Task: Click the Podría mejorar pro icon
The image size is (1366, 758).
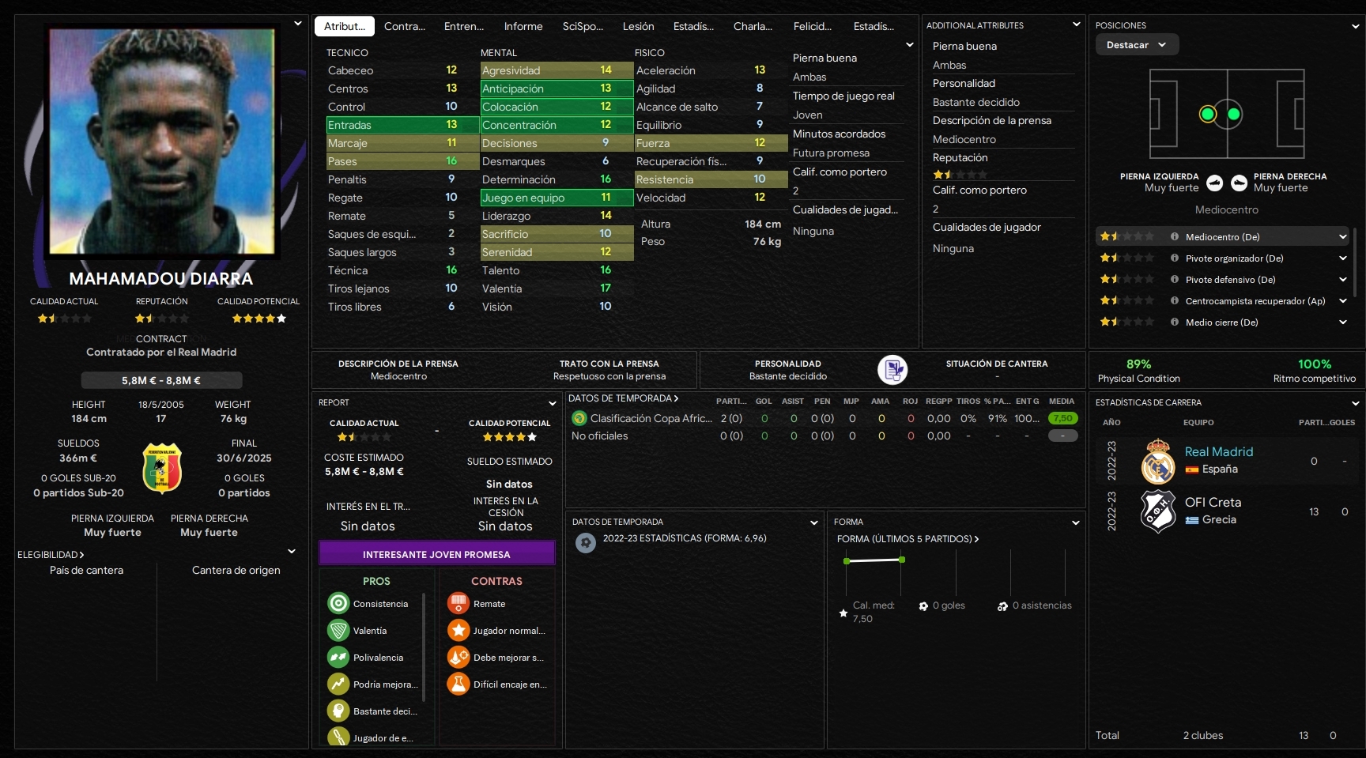Action: (x=338, y=684)
